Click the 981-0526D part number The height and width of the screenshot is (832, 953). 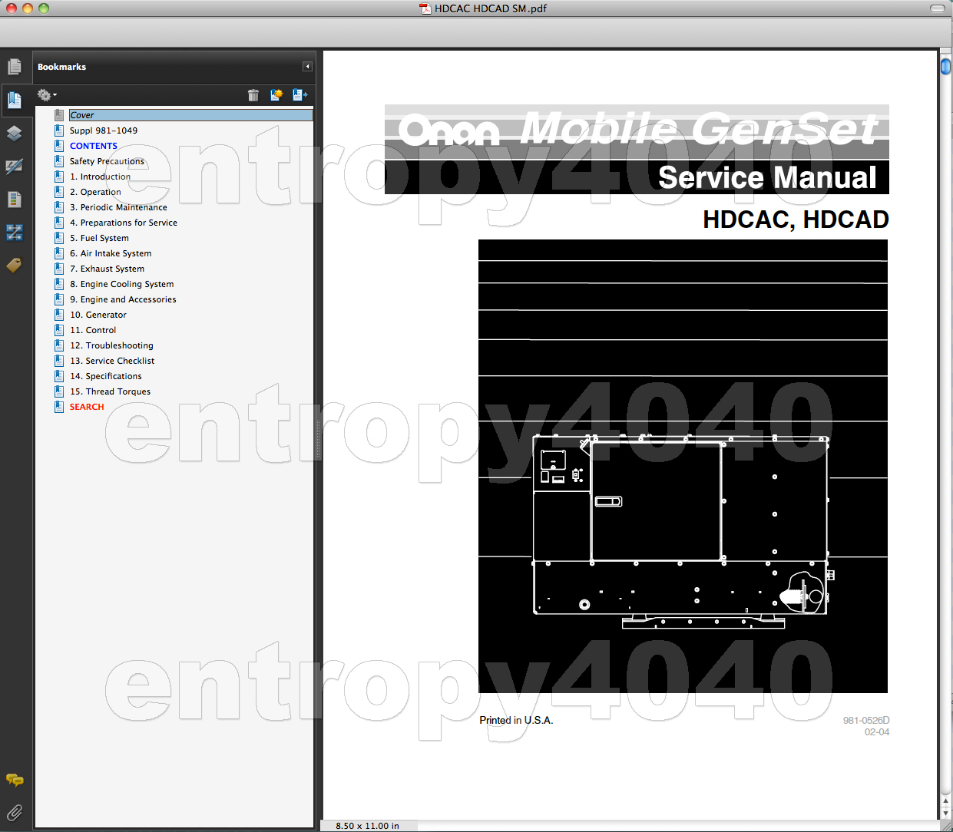pos(866,720)
